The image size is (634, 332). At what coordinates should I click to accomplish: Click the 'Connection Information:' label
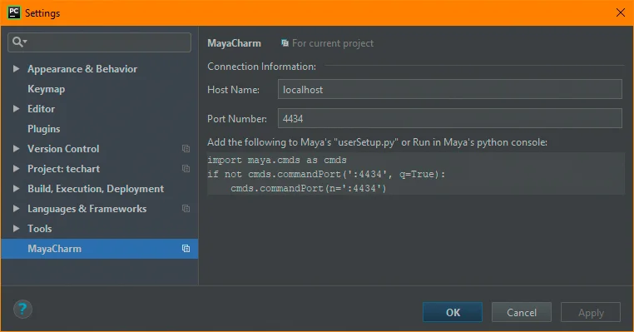[261, 67]
